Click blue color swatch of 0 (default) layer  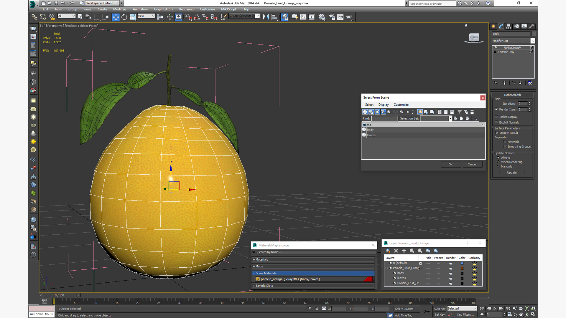(x=462, y=263)
